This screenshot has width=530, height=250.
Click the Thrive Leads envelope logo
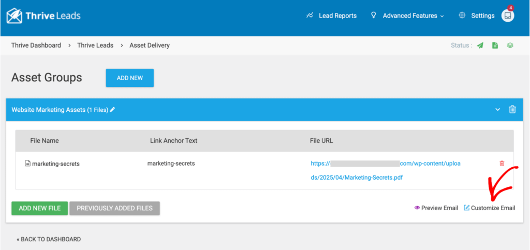14,16
